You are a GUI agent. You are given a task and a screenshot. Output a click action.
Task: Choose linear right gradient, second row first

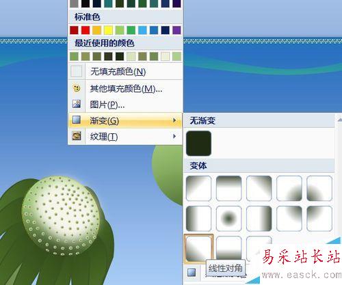pos(198,219)
